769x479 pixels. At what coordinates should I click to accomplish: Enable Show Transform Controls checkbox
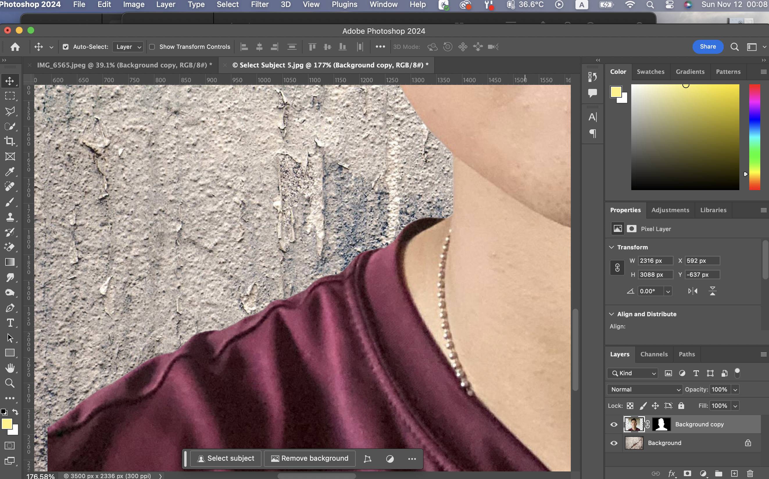click(152, 47)
